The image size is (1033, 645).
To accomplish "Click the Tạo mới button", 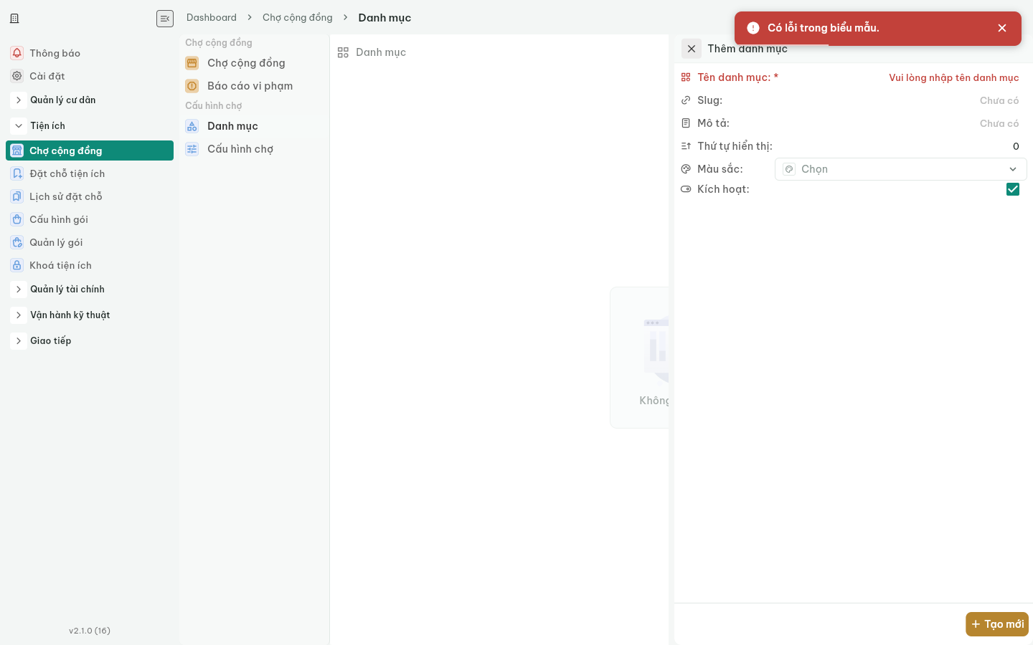I will (x=997, y=624).
